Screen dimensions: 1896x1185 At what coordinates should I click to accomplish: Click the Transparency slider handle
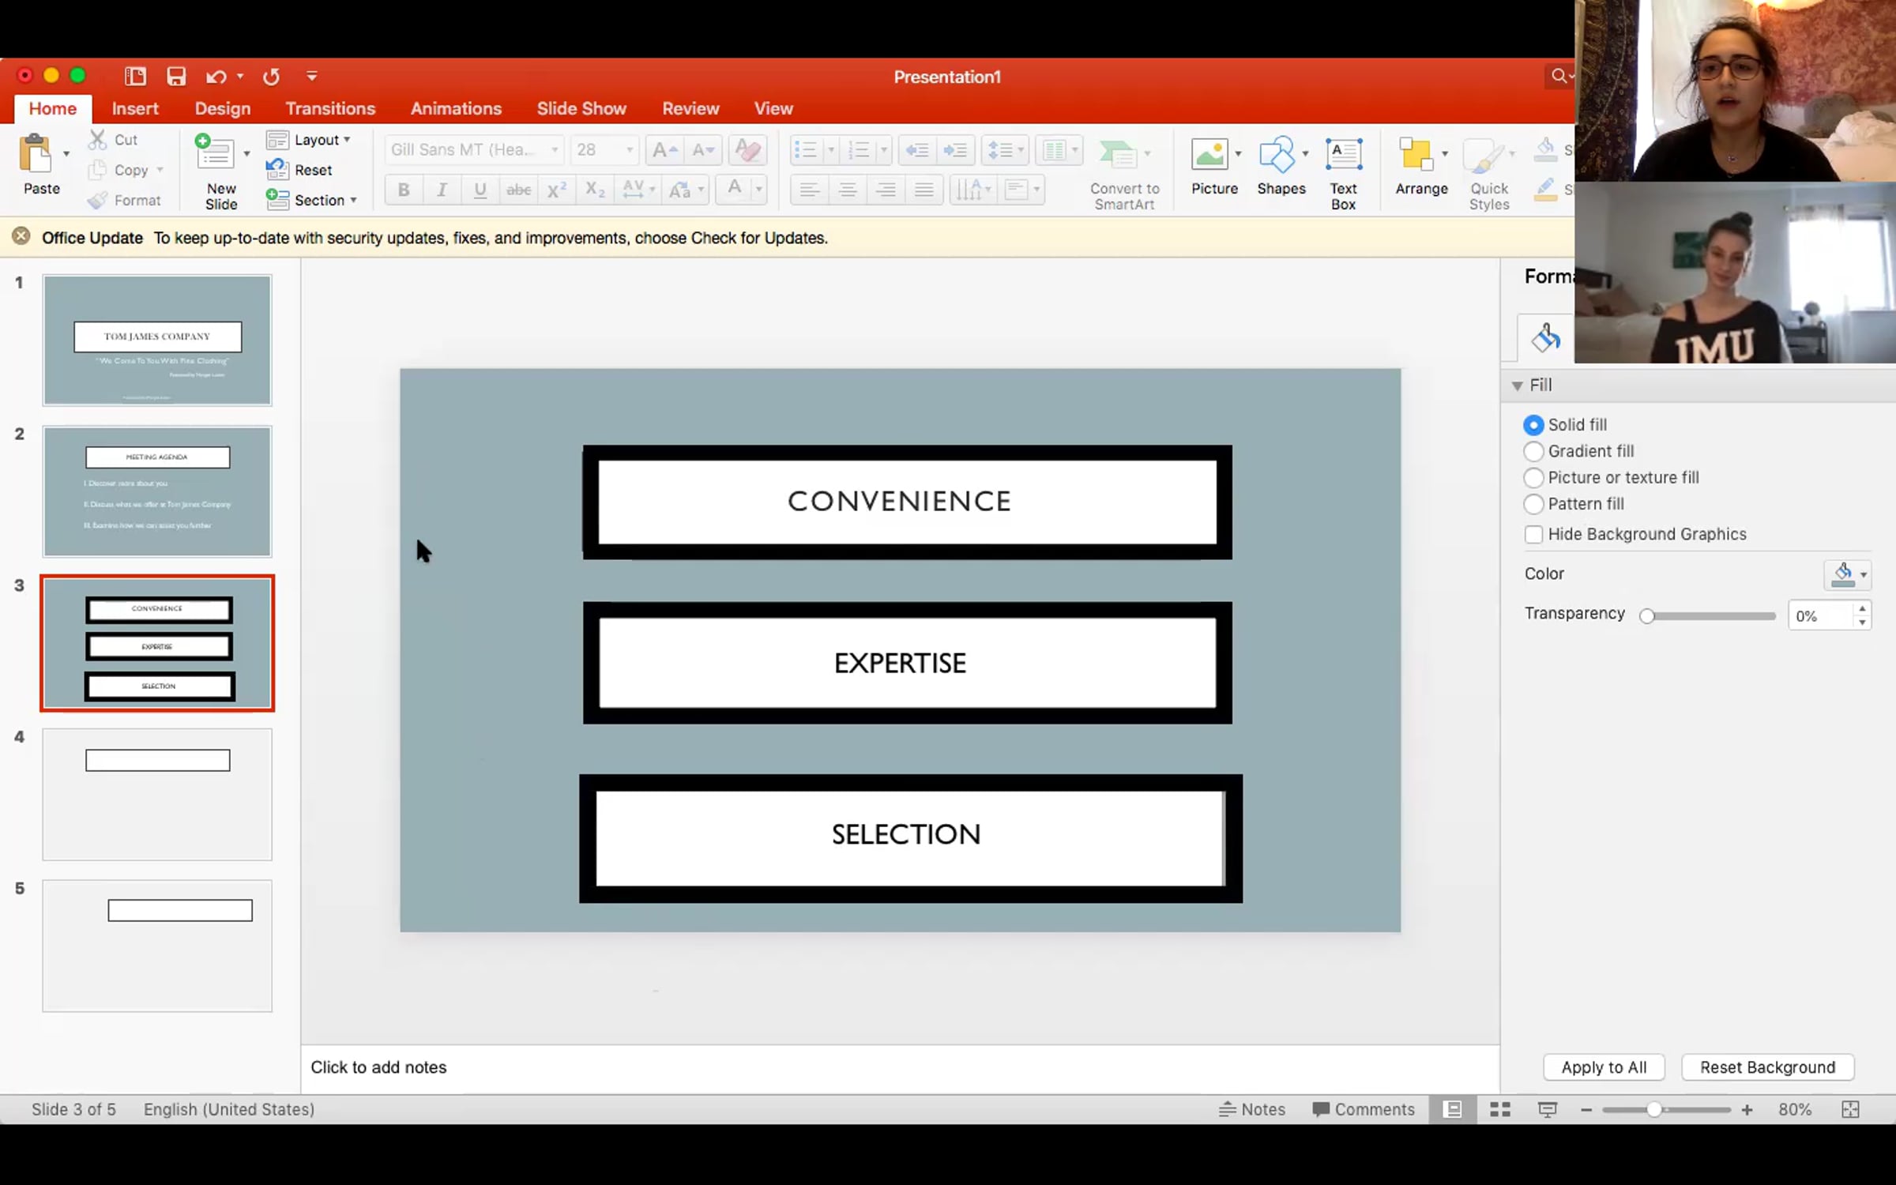tap(1647, 616)
